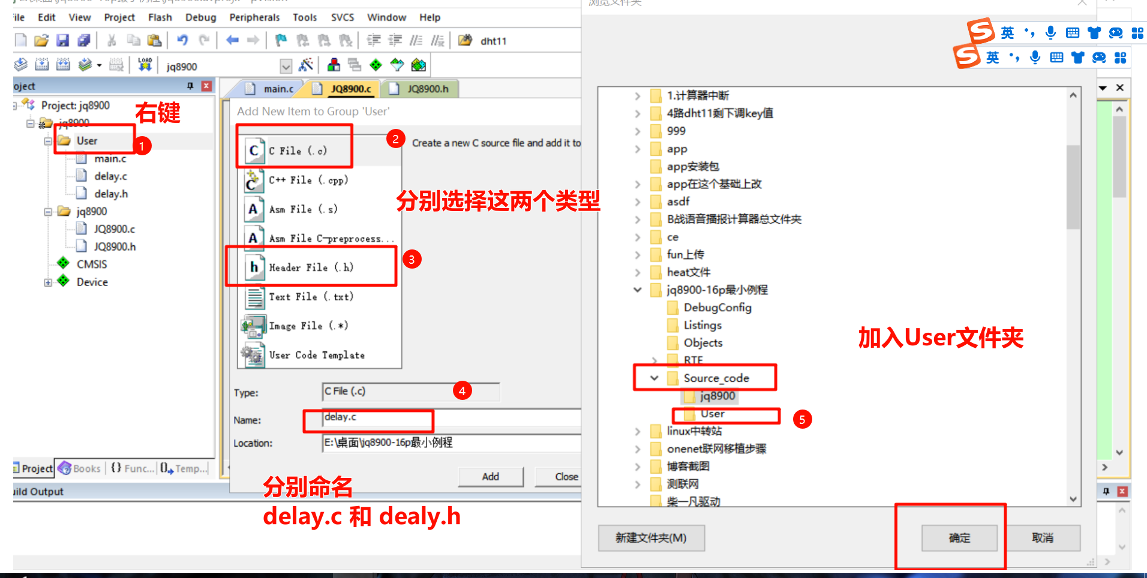
Task: Click the Batch Build icon
Action: 85,65
